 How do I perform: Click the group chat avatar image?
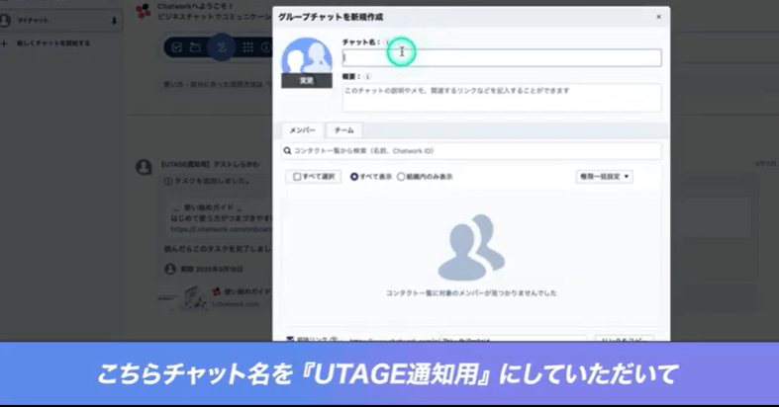coord(306,57)
